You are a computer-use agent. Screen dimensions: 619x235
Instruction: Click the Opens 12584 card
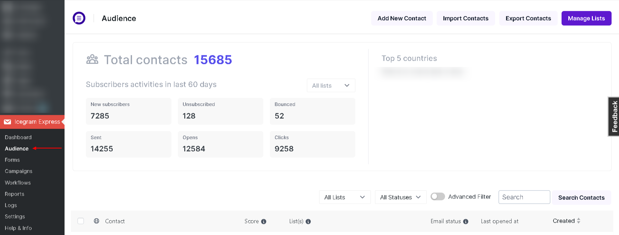pyautogui.click(x=220, y=144)
